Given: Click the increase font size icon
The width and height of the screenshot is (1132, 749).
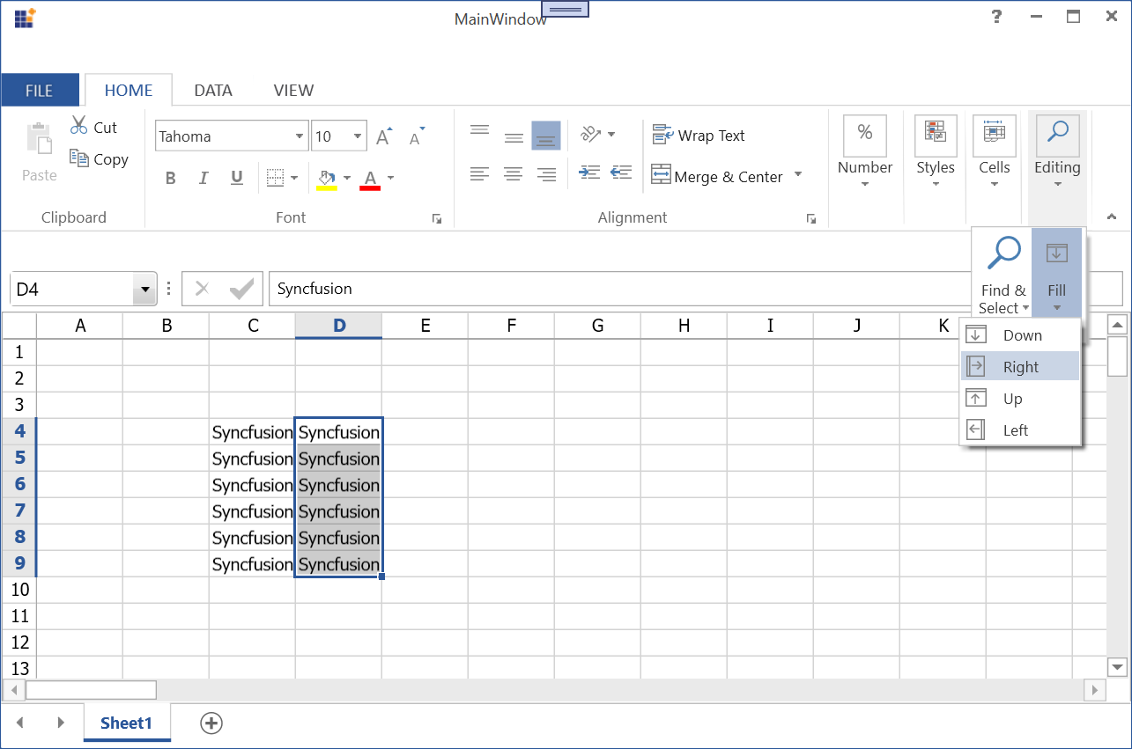Looking at the screenshot, I should (x=384, y=136).
